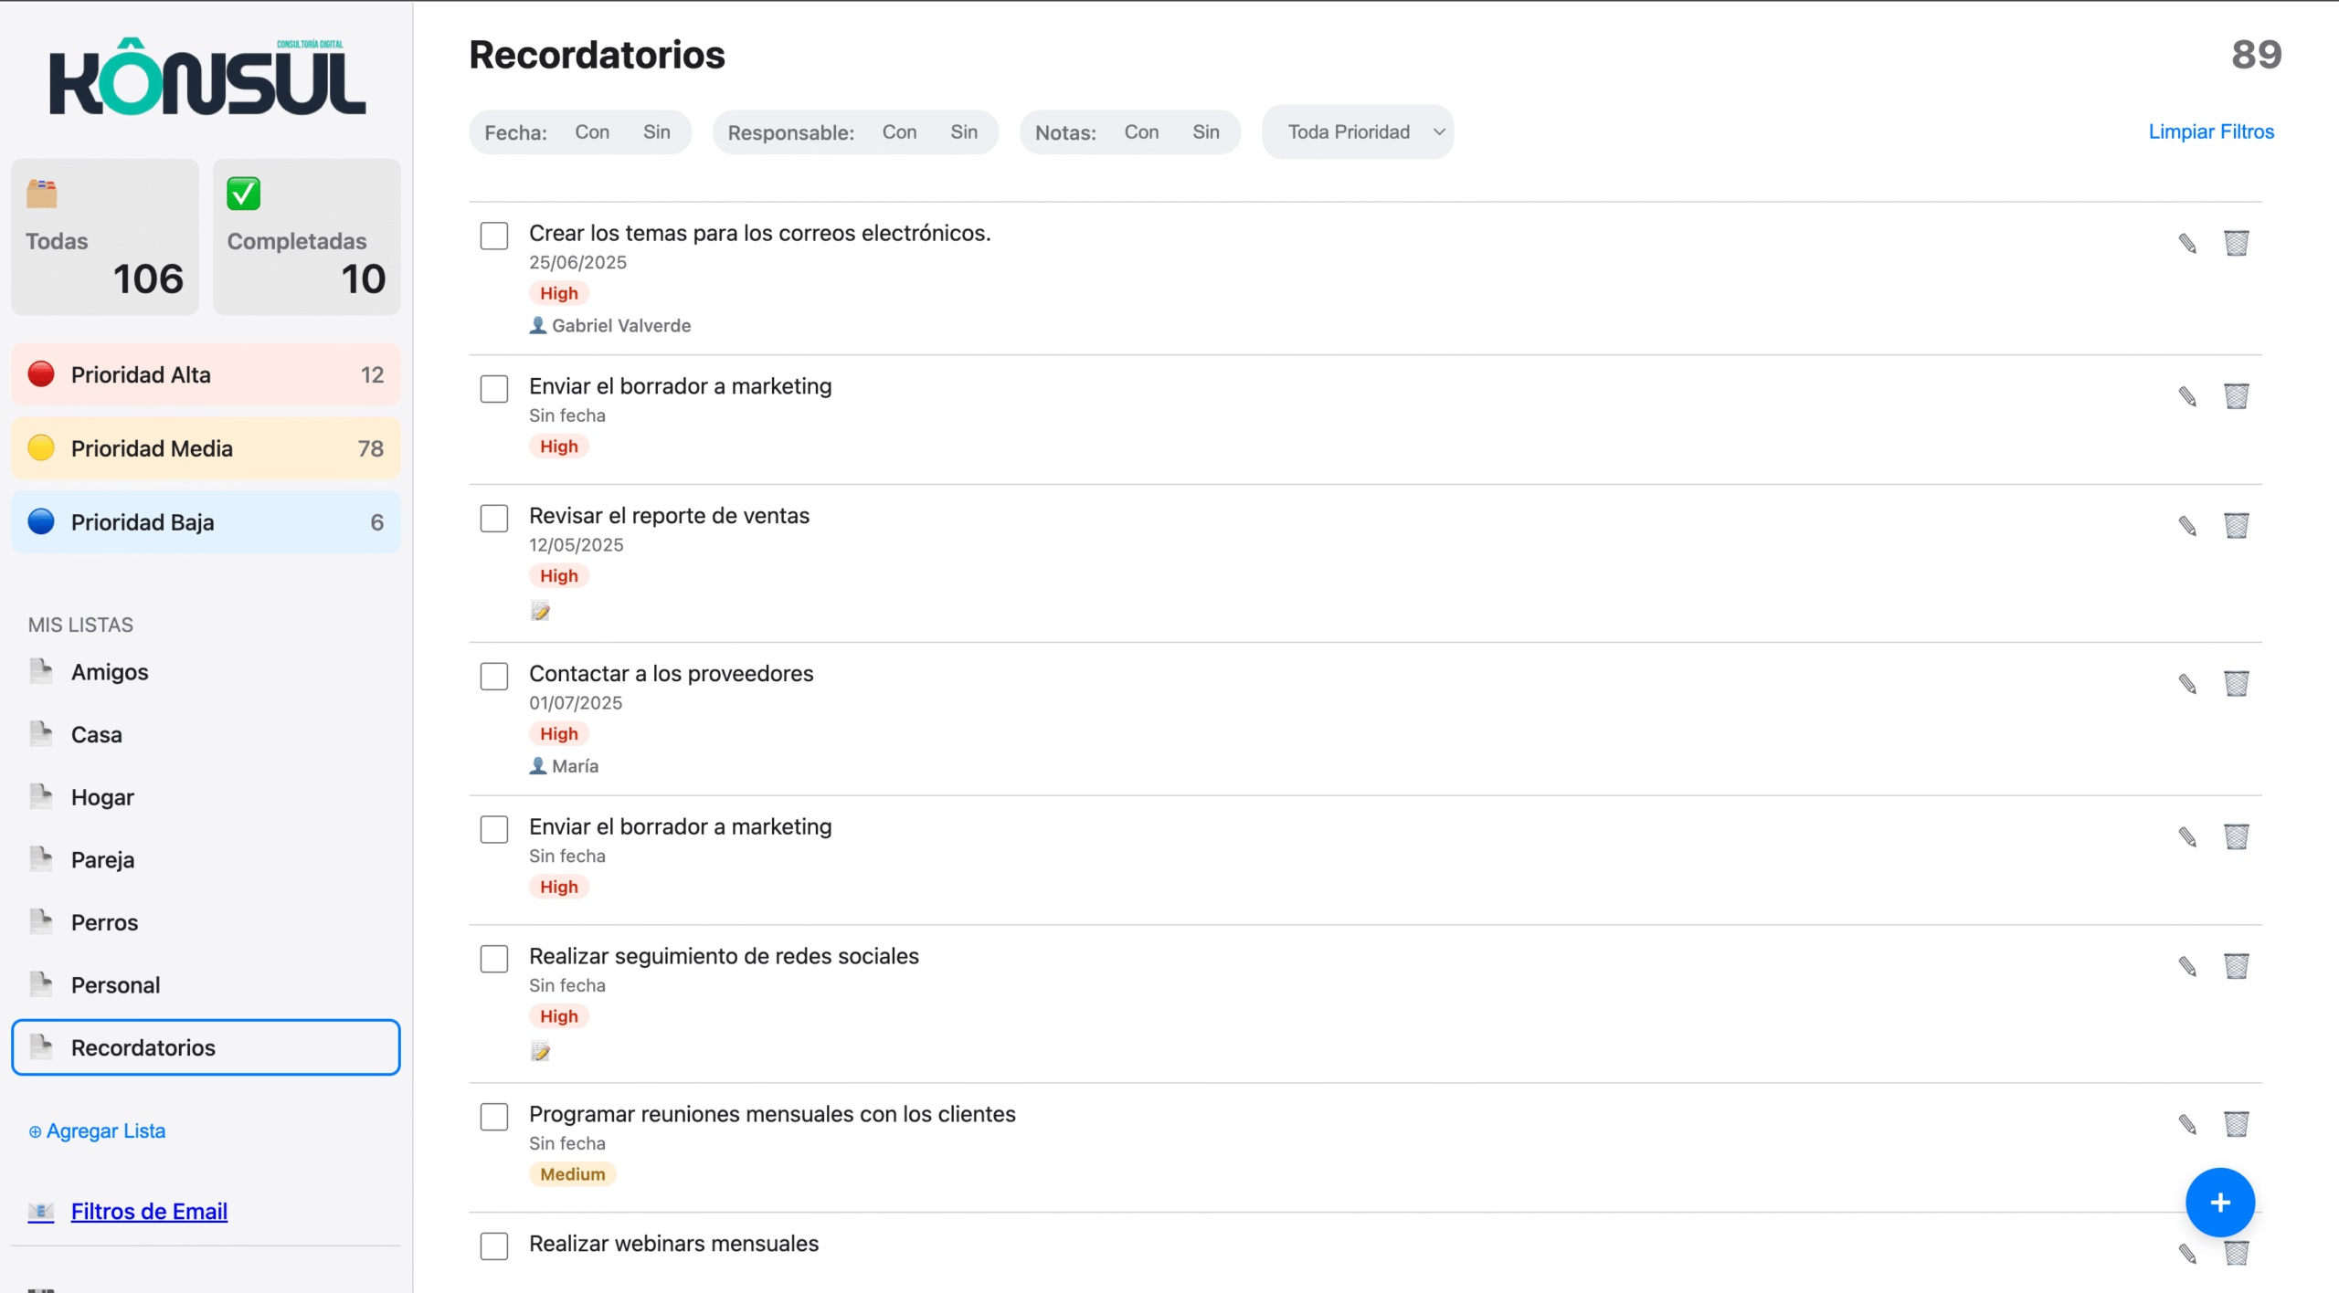2339x1293 pixels.
Task: Click the 89 reminders count
Action: point(2257,55)
